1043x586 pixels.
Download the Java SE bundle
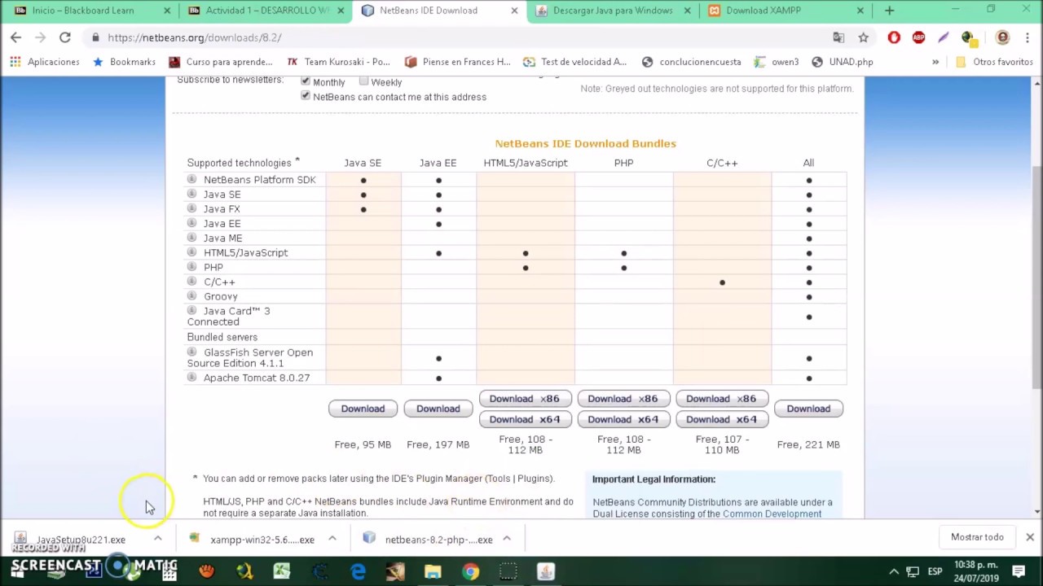tap(363, 409)
